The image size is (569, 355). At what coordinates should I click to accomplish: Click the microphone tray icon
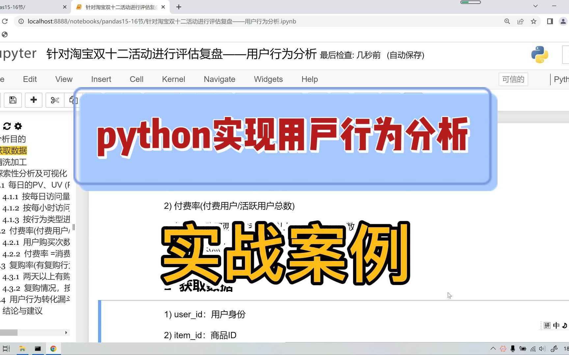click(x=513, y=349)
